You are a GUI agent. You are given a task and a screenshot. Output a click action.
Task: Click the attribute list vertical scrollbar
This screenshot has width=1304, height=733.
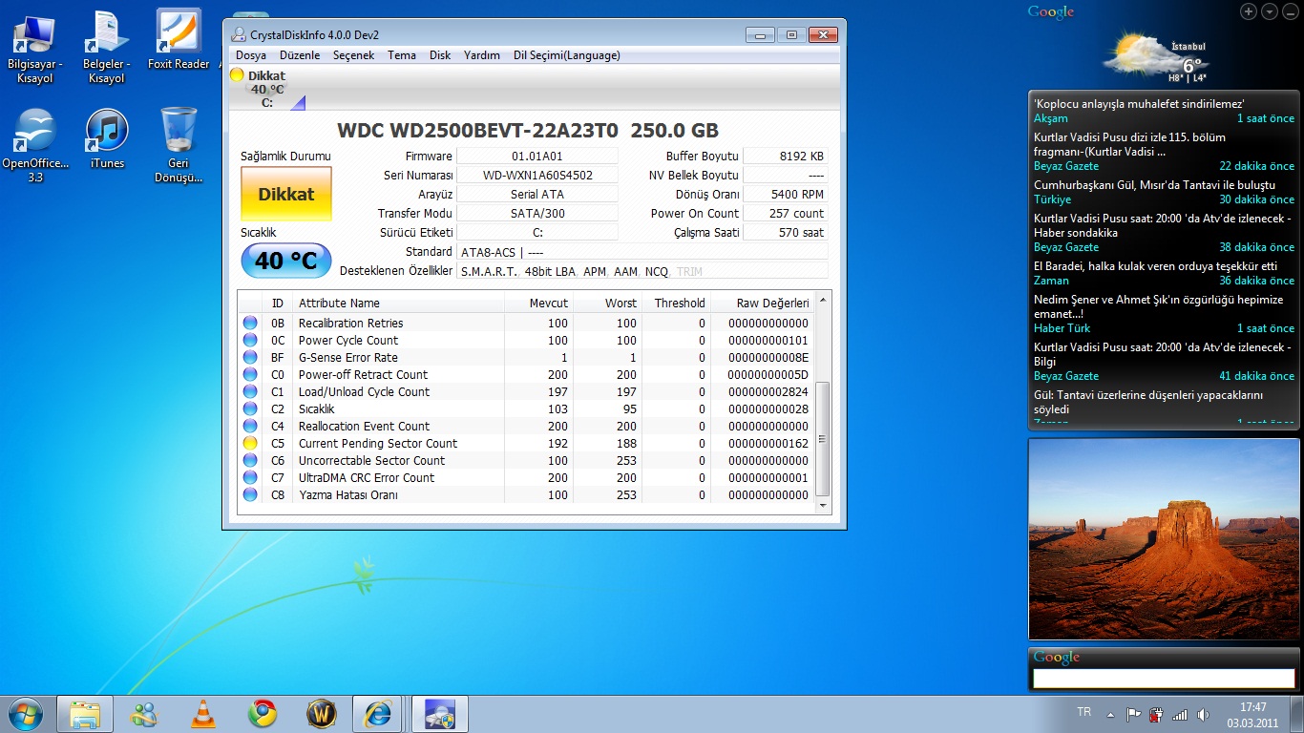822,439
